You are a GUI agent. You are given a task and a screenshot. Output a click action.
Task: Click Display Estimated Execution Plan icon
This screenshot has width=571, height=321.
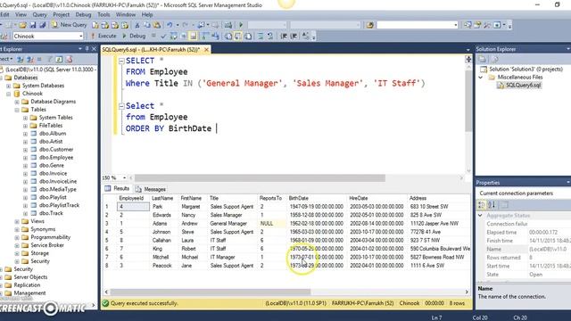[174, 36]
